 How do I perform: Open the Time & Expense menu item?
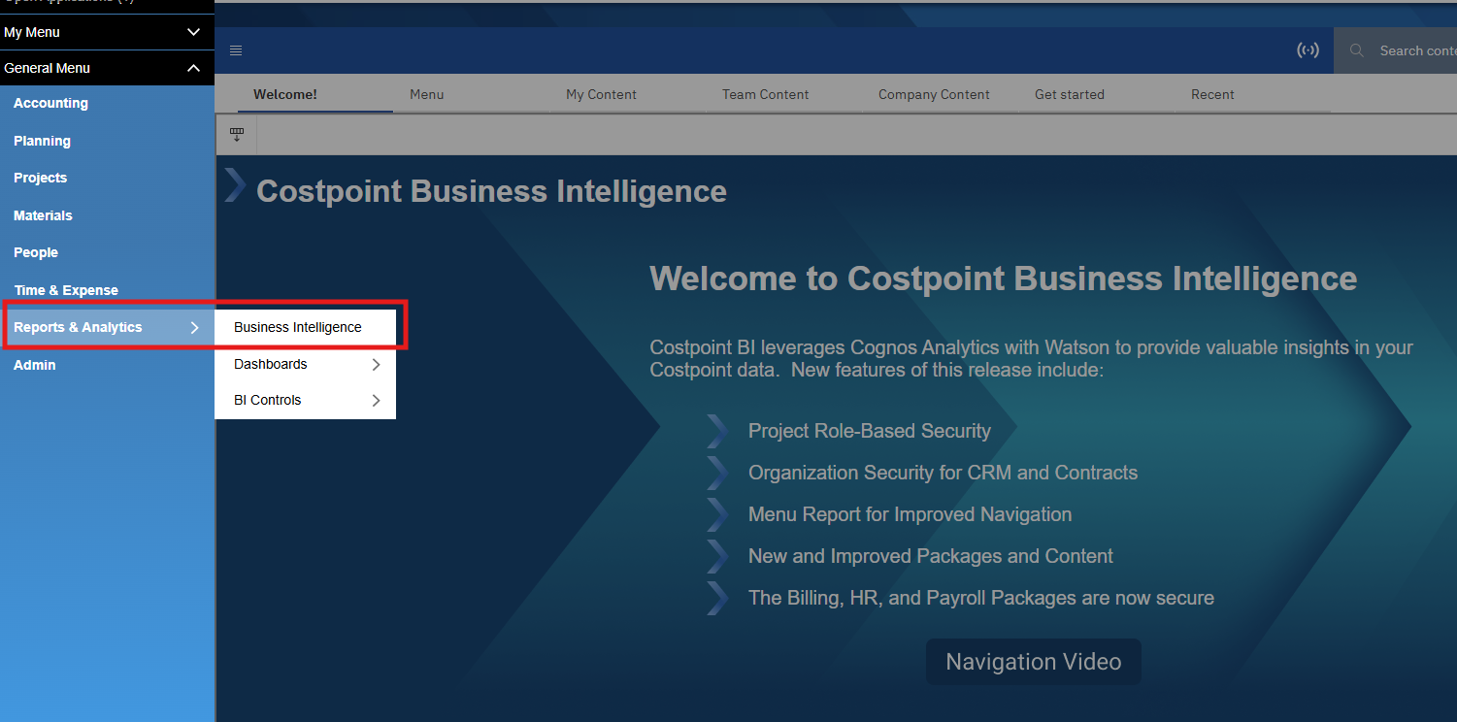tap(66, 289)
